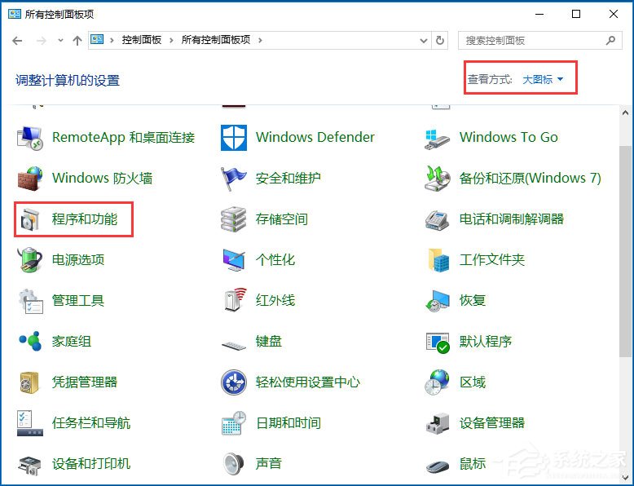Click the Windows To Go icon
Image resolution: width=634 pixels, height=486 pixels.
[438, 138]
